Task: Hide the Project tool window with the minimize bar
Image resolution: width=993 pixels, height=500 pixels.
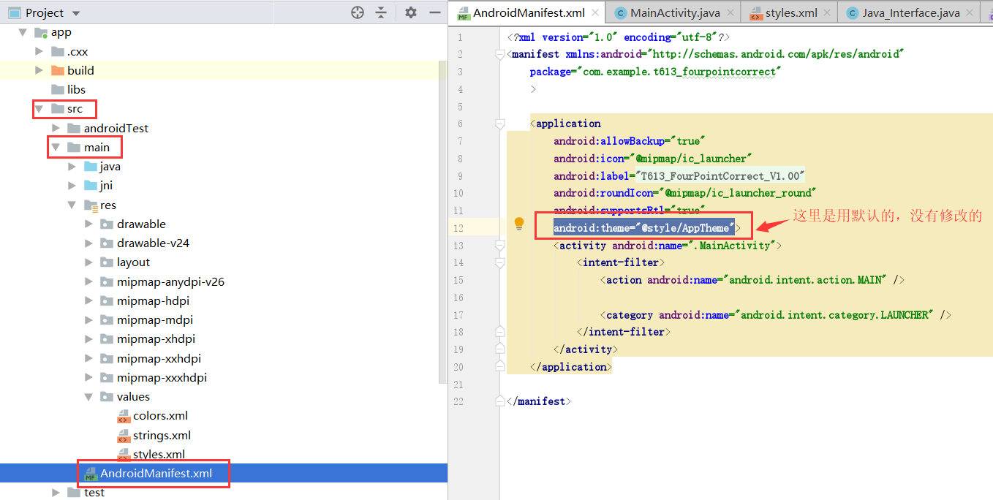Action: click(434, 12)
